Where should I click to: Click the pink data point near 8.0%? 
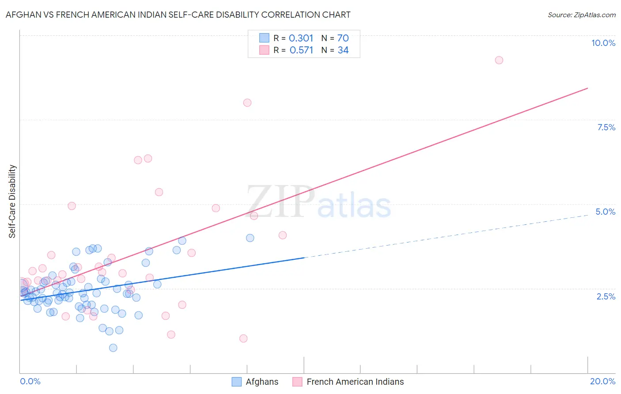tap(247, 102)
